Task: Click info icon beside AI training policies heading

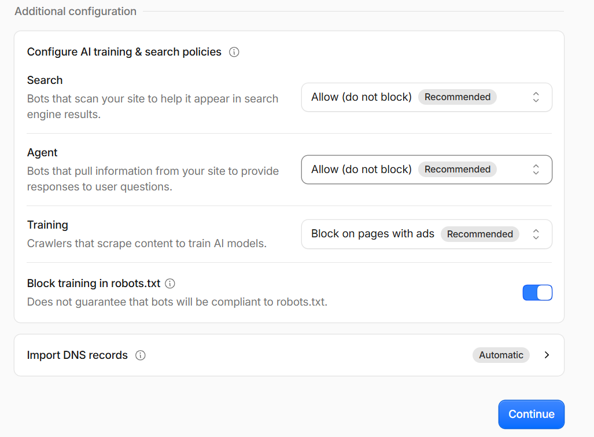Action: click(234, 52)
